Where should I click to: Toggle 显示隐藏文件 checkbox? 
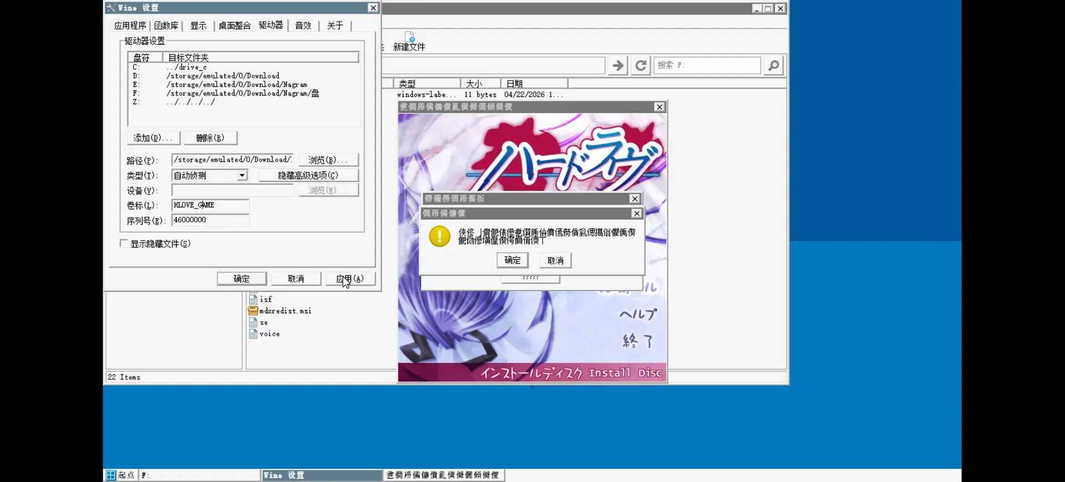pos(124,243)
